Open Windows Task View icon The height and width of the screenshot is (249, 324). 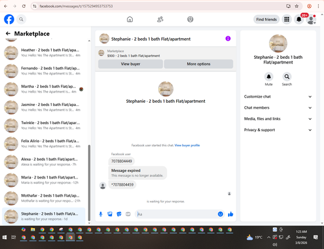click(14, 237)
